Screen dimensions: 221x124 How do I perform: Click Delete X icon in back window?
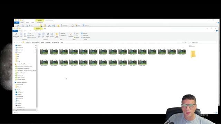(x=49, y=26)
